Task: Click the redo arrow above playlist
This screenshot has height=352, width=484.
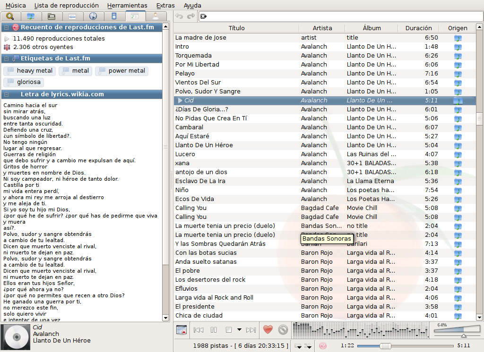Action: pos(191,16)
